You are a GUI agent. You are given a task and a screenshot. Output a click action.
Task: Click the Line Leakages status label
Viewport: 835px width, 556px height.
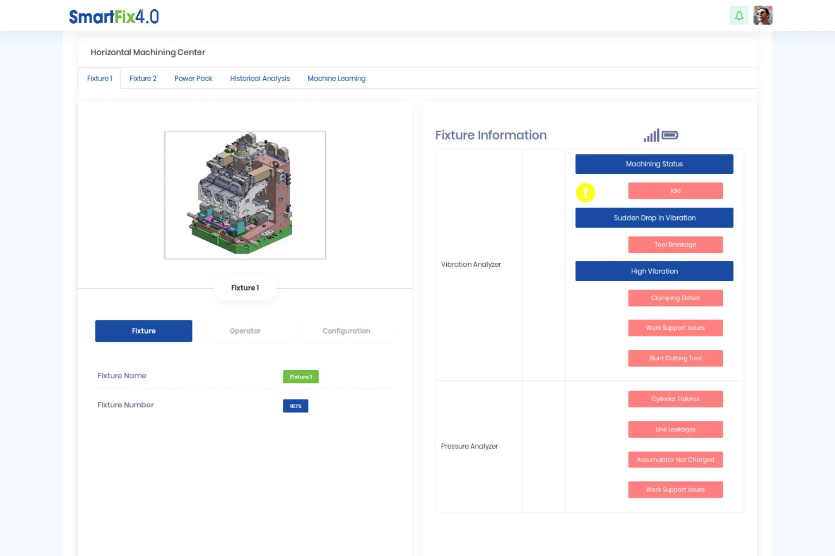[675, 430]
